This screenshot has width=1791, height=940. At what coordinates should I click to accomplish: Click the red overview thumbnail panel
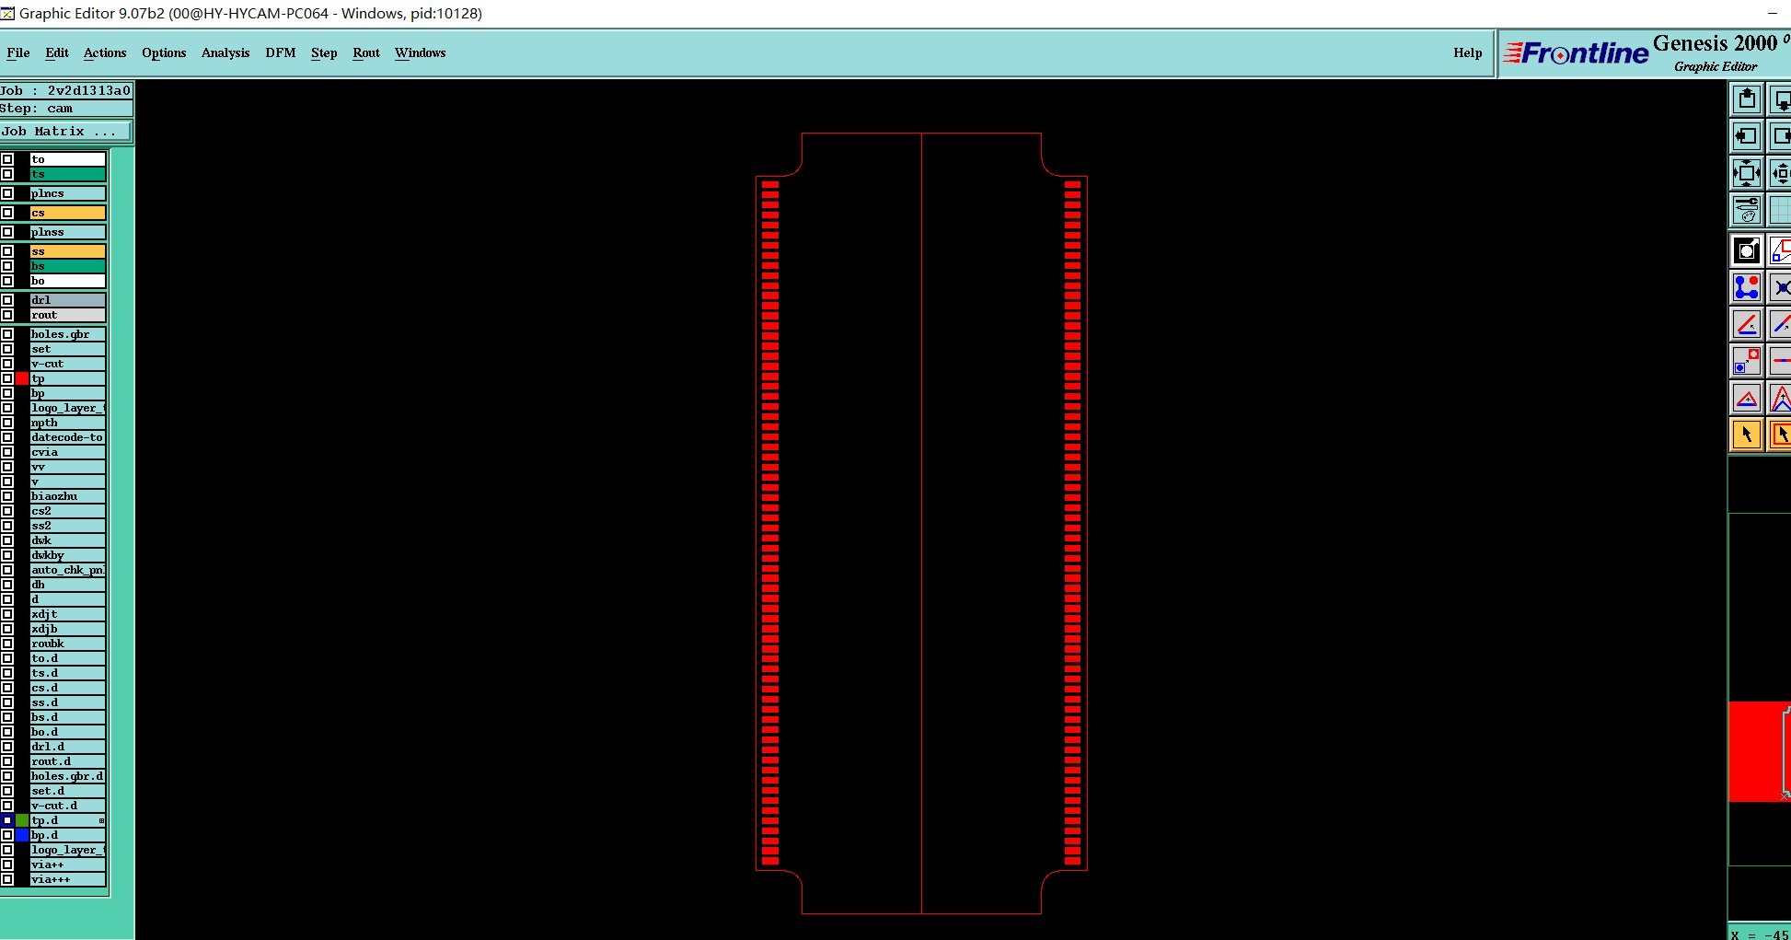pos(1759,751)
